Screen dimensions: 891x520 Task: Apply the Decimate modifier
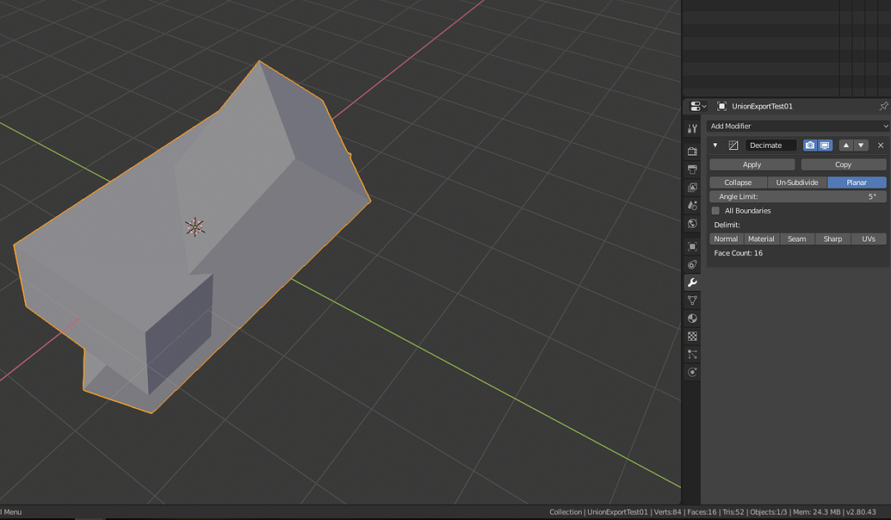click(750, 164)
